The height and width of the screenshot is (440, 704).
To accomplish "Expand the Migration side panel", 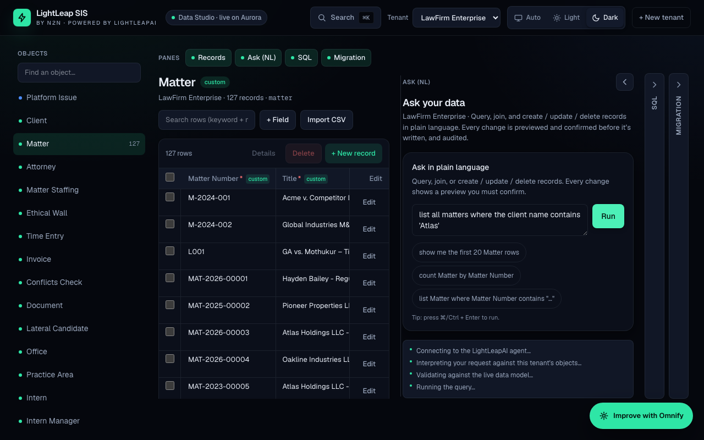I will 679,235.
